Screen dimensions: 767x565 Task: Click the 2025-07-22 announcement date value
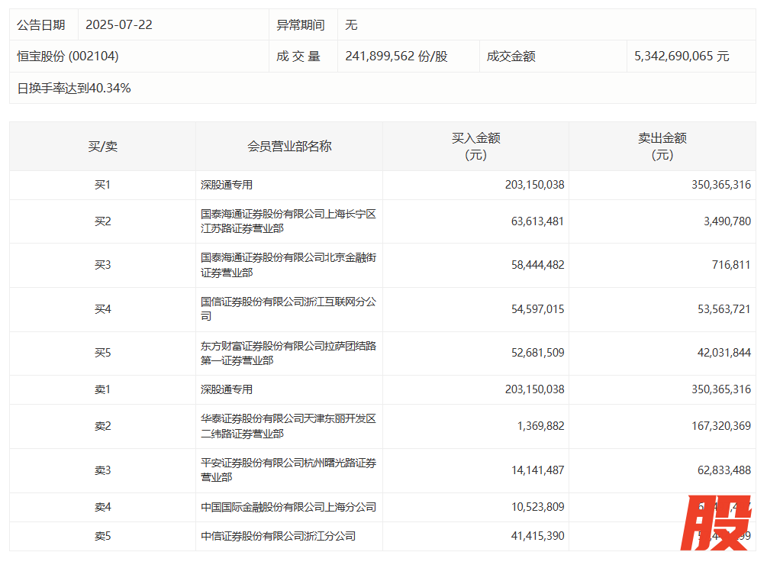click(x=119, y=24)
